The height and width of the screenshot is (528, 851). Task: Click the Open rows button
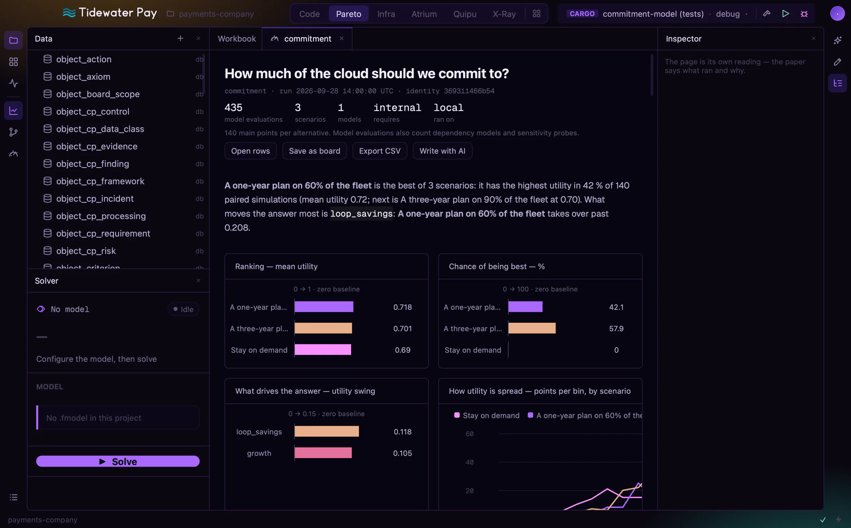[x=251, y=151]
